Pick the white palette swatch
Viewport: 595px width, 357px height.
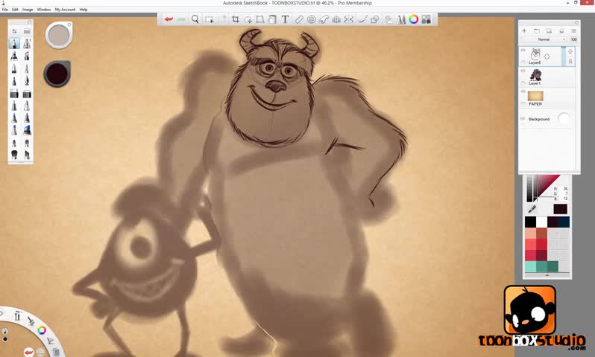(541, 222)
